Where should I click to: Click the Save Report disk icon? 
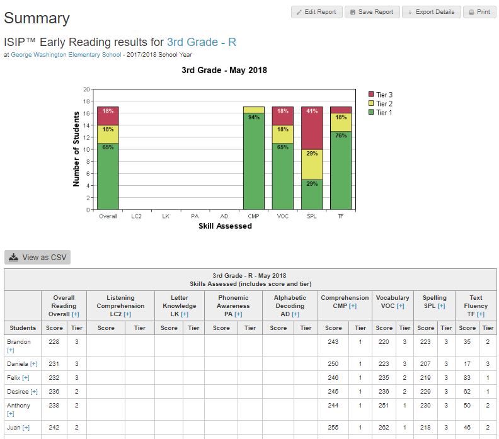[353, 12]
